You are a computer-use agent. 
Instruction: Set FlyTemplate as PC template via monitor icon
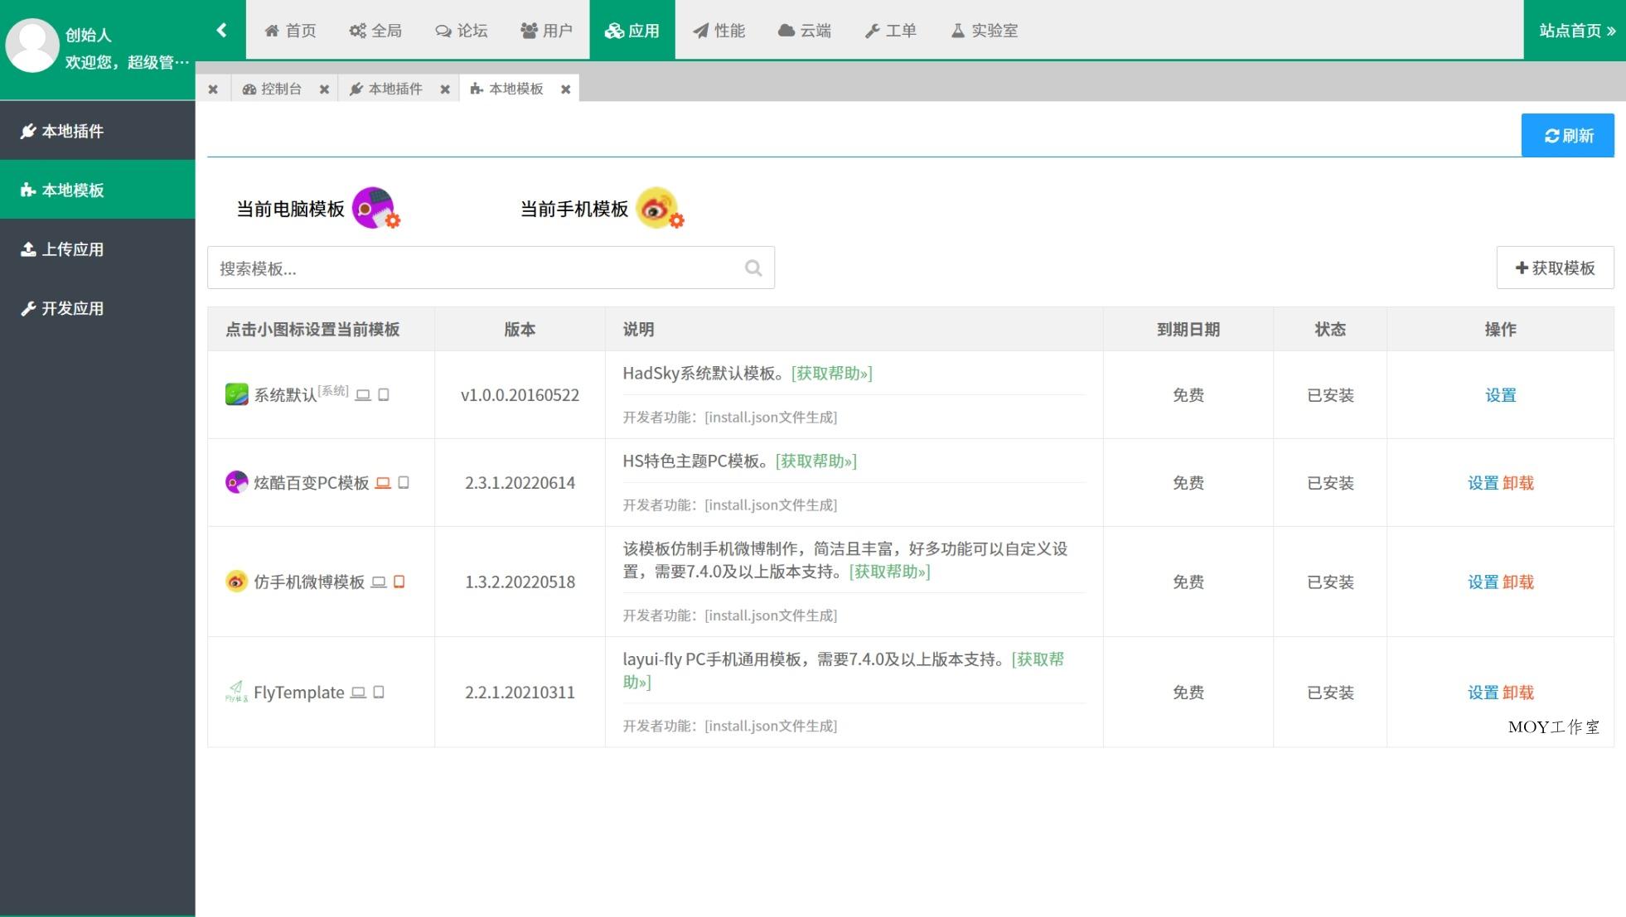point(358,693)
